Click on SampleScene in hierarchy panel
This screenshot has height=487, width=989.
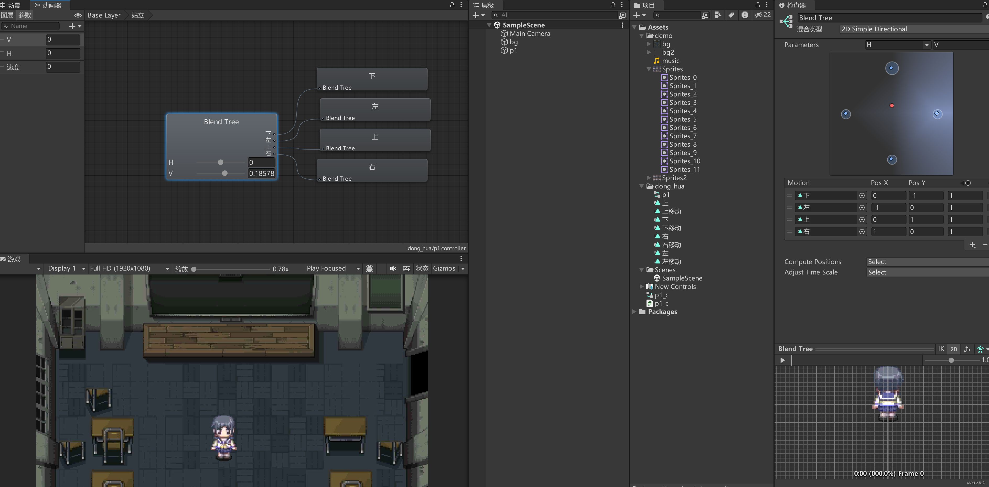pos(524,25)
